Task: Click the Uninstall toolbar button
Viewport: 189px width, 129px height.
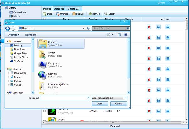Action: 63,14
